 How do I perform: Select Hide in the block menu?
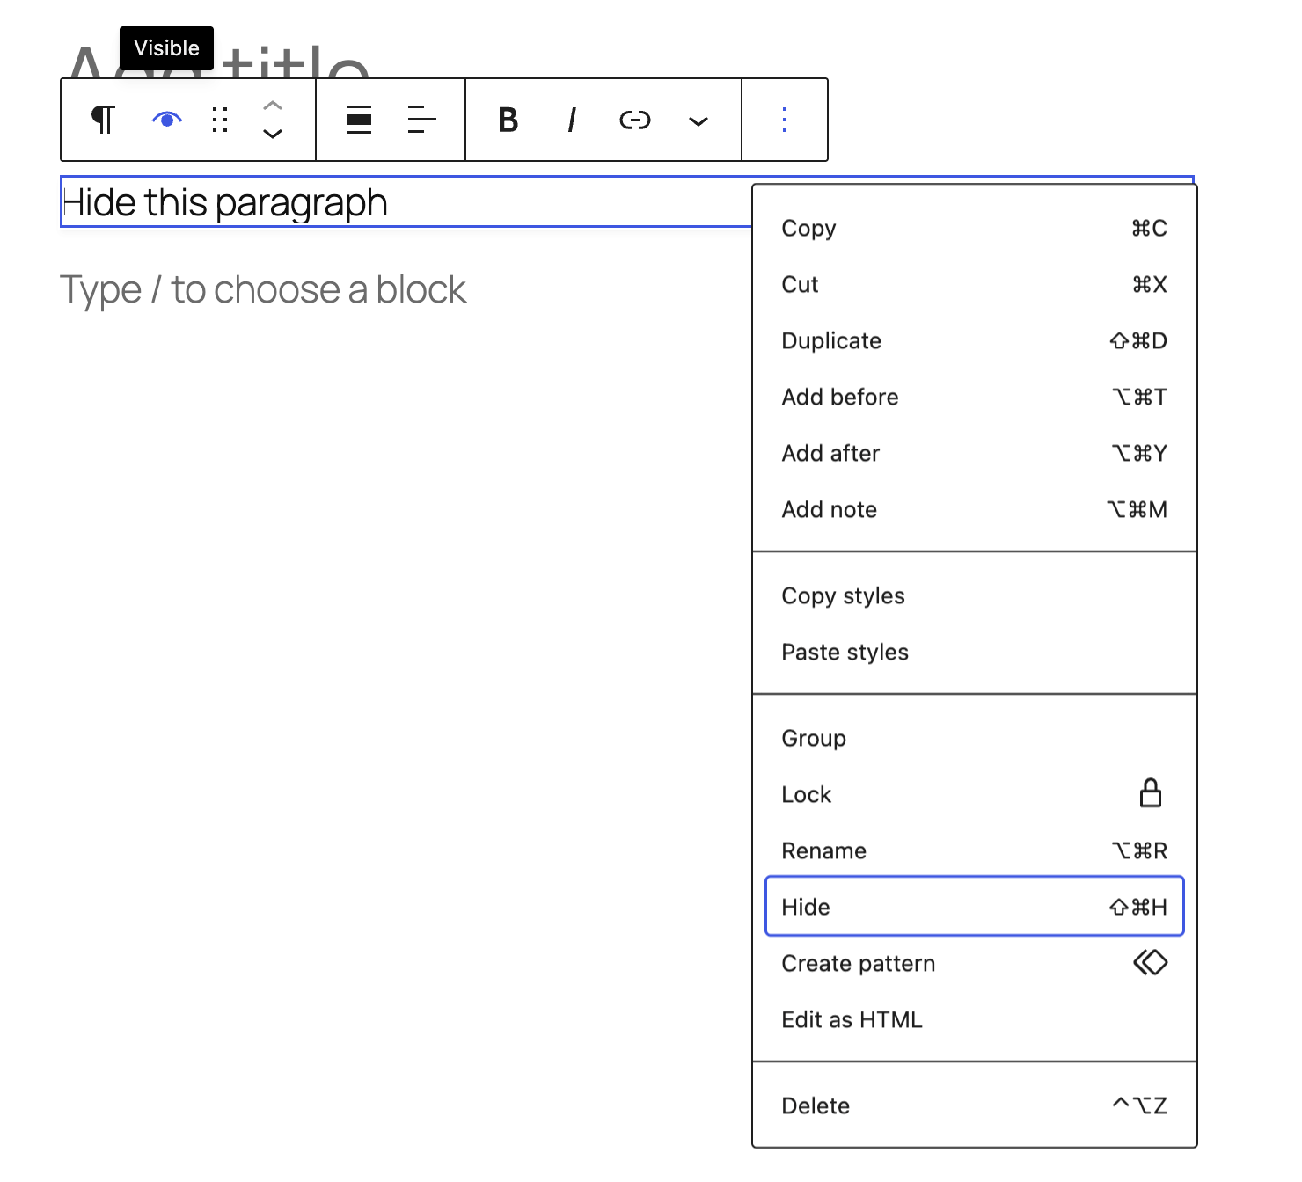[x=975, y=906]
